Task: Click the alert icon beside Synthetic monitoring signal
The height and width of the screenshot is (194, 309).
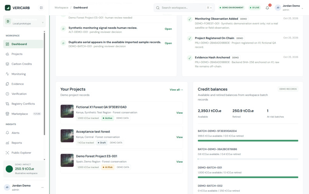Action: tap(63, 29)
